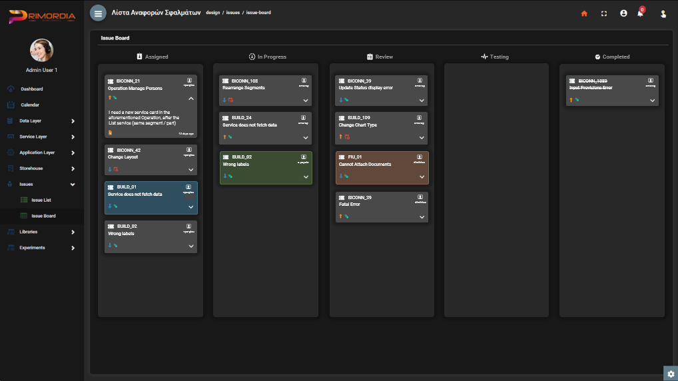This screenshot has width=678, height=381.
Task: Click the 'issues' breadcrumb link
Action: coord(232,13)
